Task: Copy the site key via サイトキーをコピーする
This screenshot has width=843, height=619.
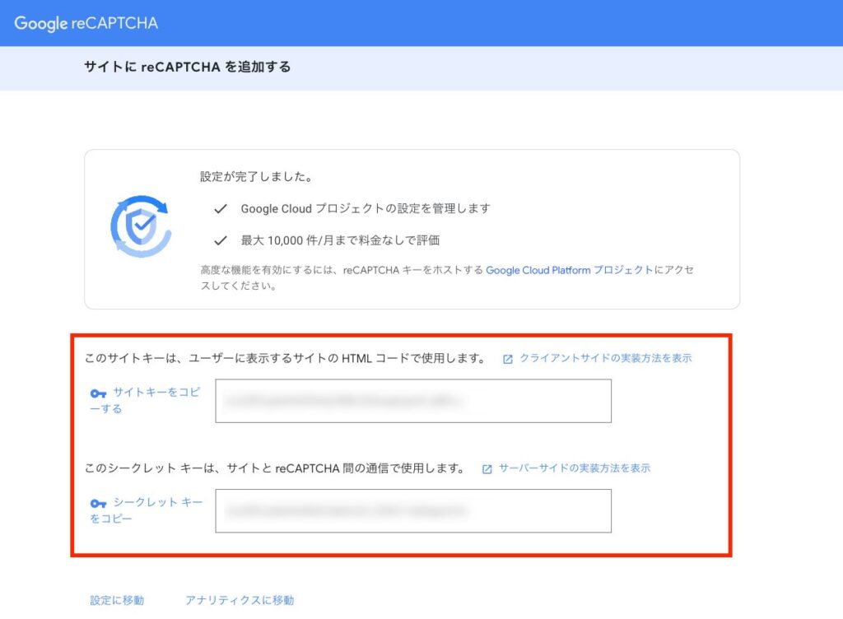Action: 145,400
